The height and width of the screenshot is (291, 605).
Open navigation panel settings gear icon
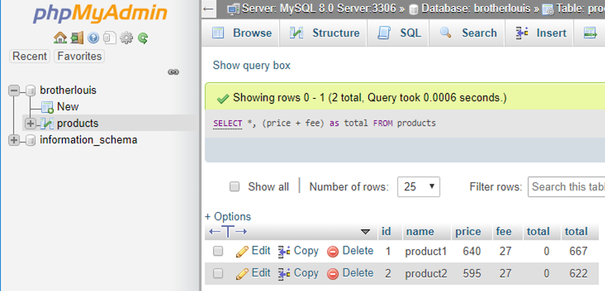pyautogui.click(x=126, y=38)
